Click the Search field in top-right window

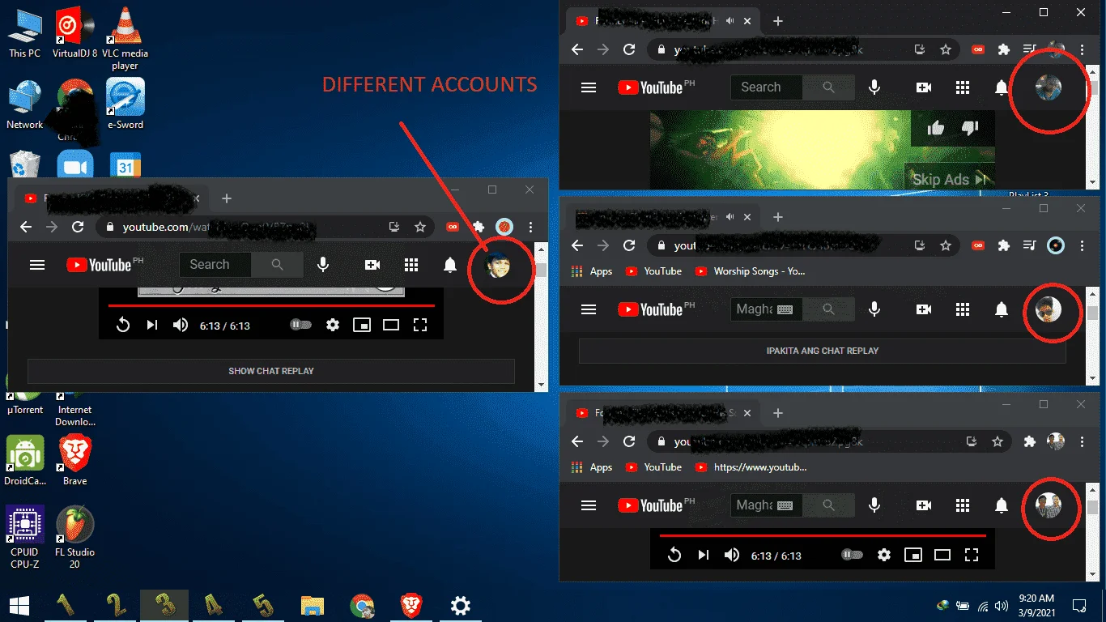(x=767, y=87)
